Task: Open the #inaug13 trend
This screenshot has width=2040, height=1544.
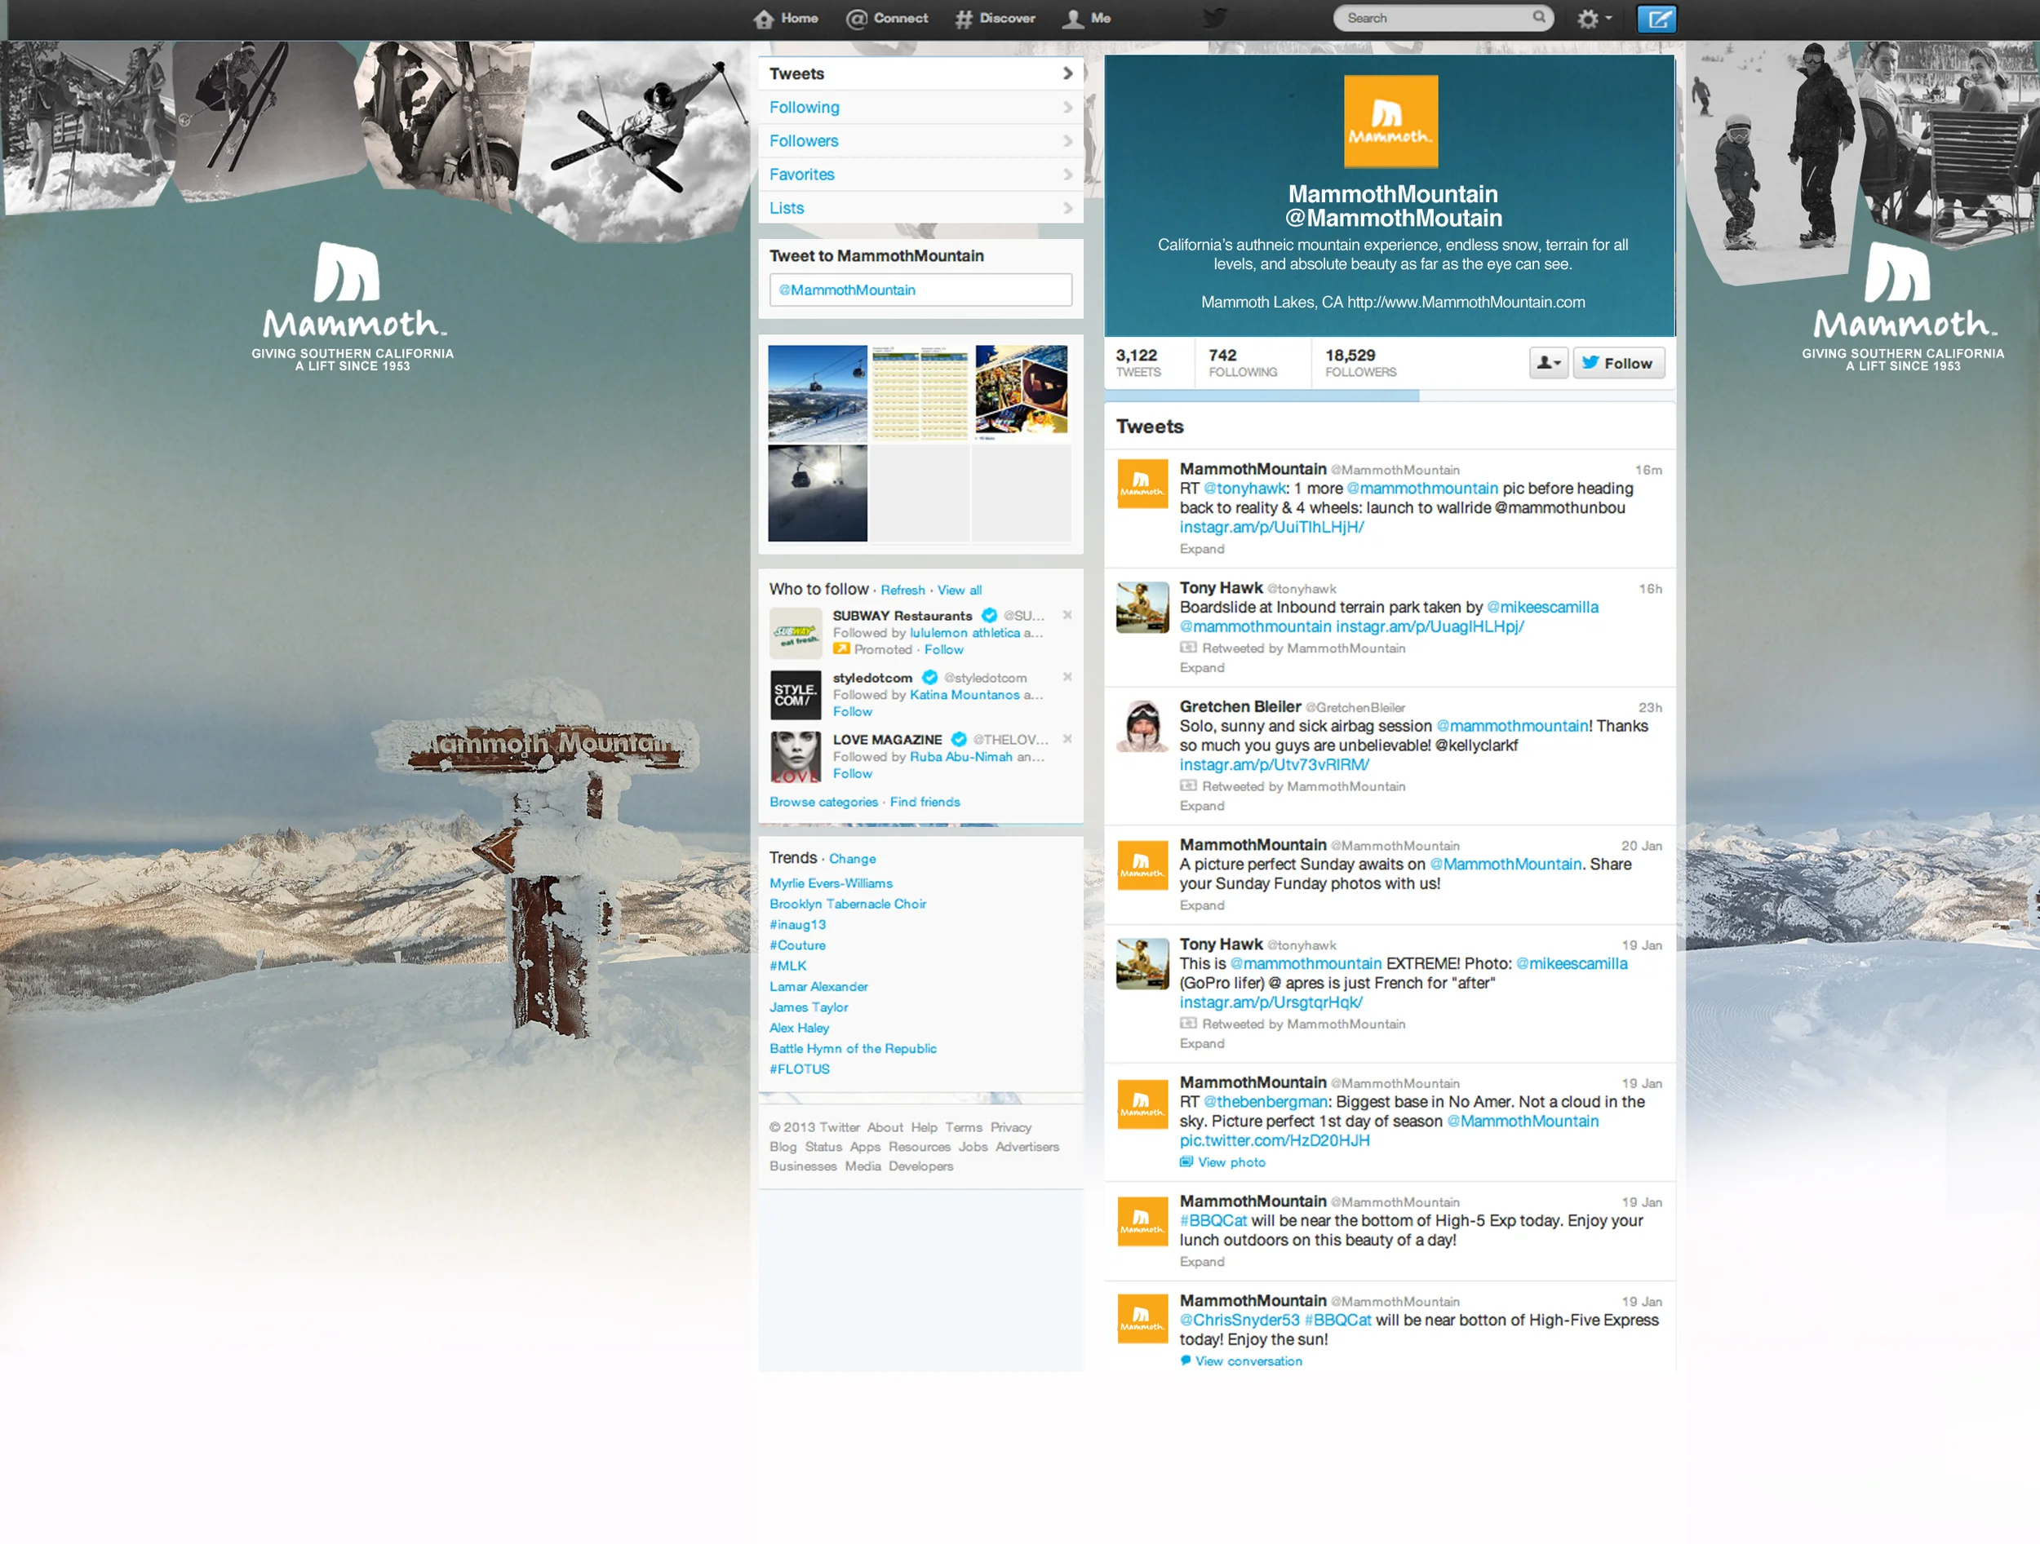Action: 796,926
